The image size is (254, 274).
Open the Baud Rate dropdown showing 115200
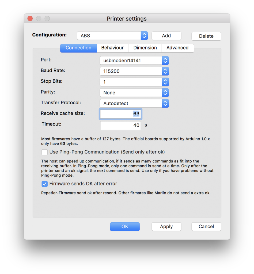click(134, 71)
